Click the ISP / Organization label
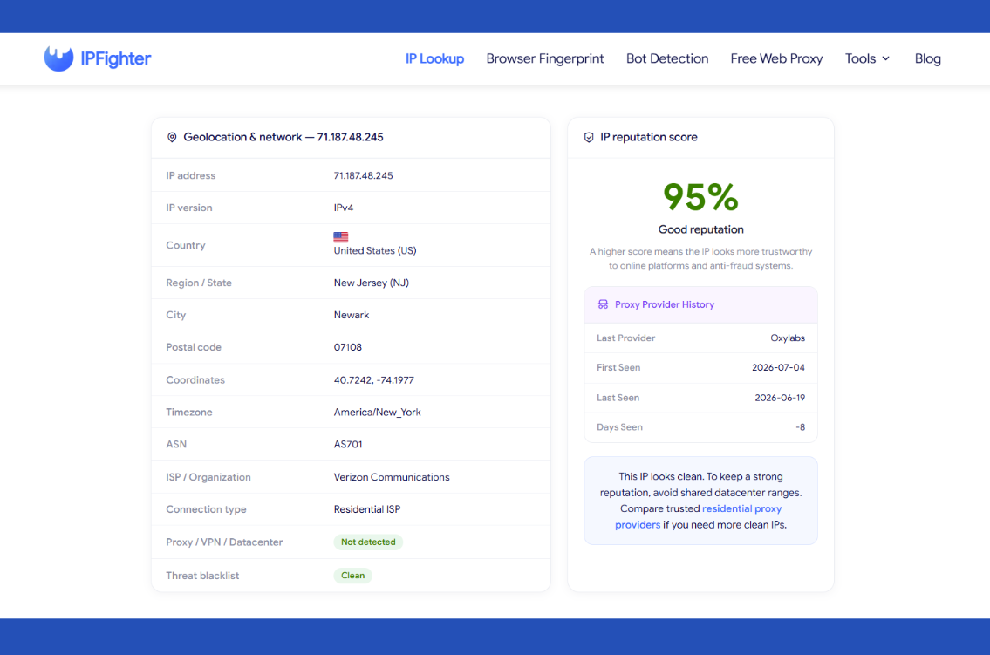Viewport: 990px width, 655px height. 208,477
